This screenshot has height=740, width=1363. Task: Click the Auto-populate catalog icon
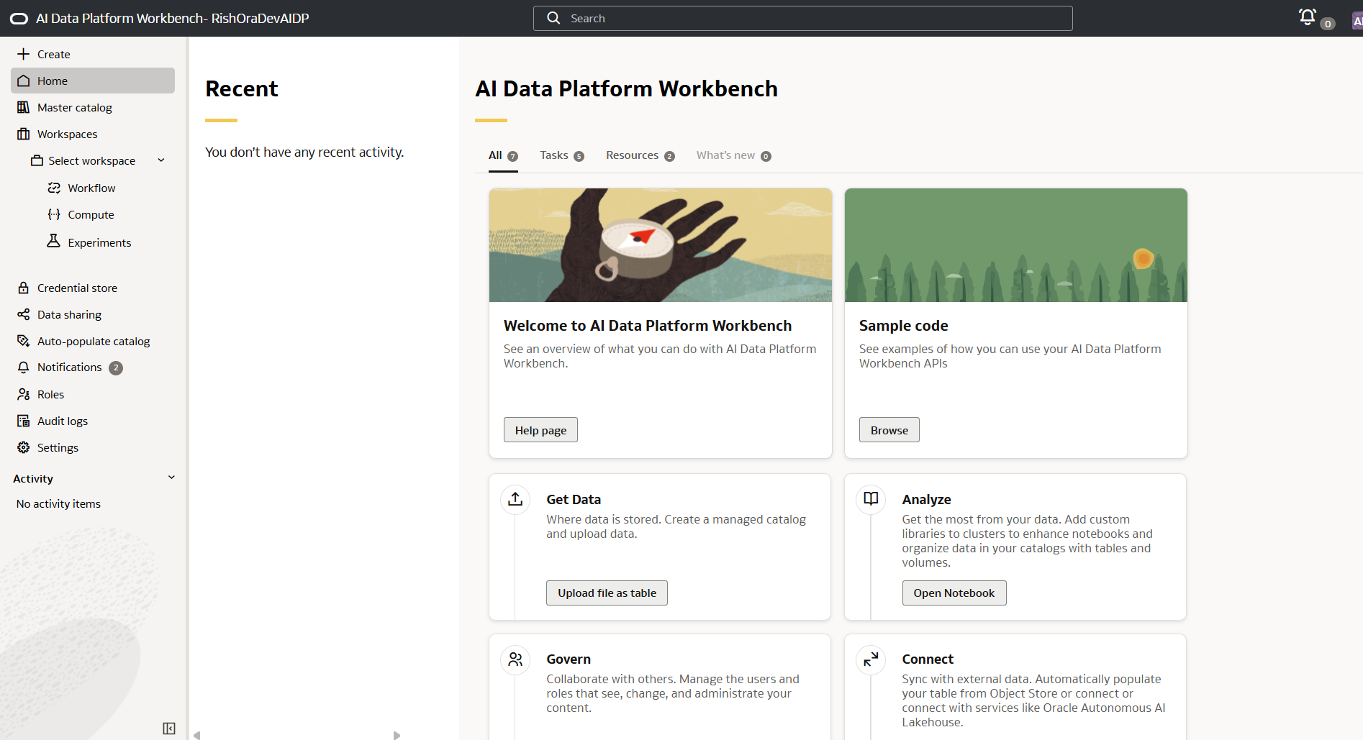(x=24, y=341)
